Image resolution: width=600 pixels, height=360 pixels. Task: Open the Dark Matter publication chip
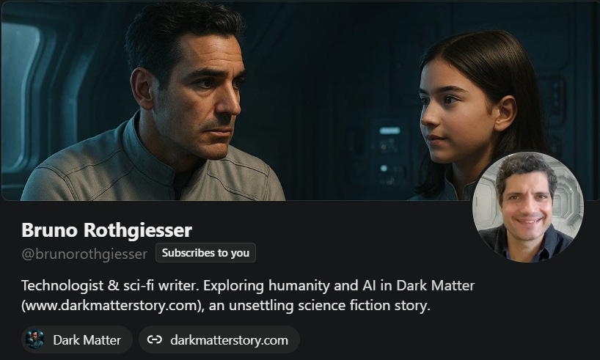tap(77, 339)
